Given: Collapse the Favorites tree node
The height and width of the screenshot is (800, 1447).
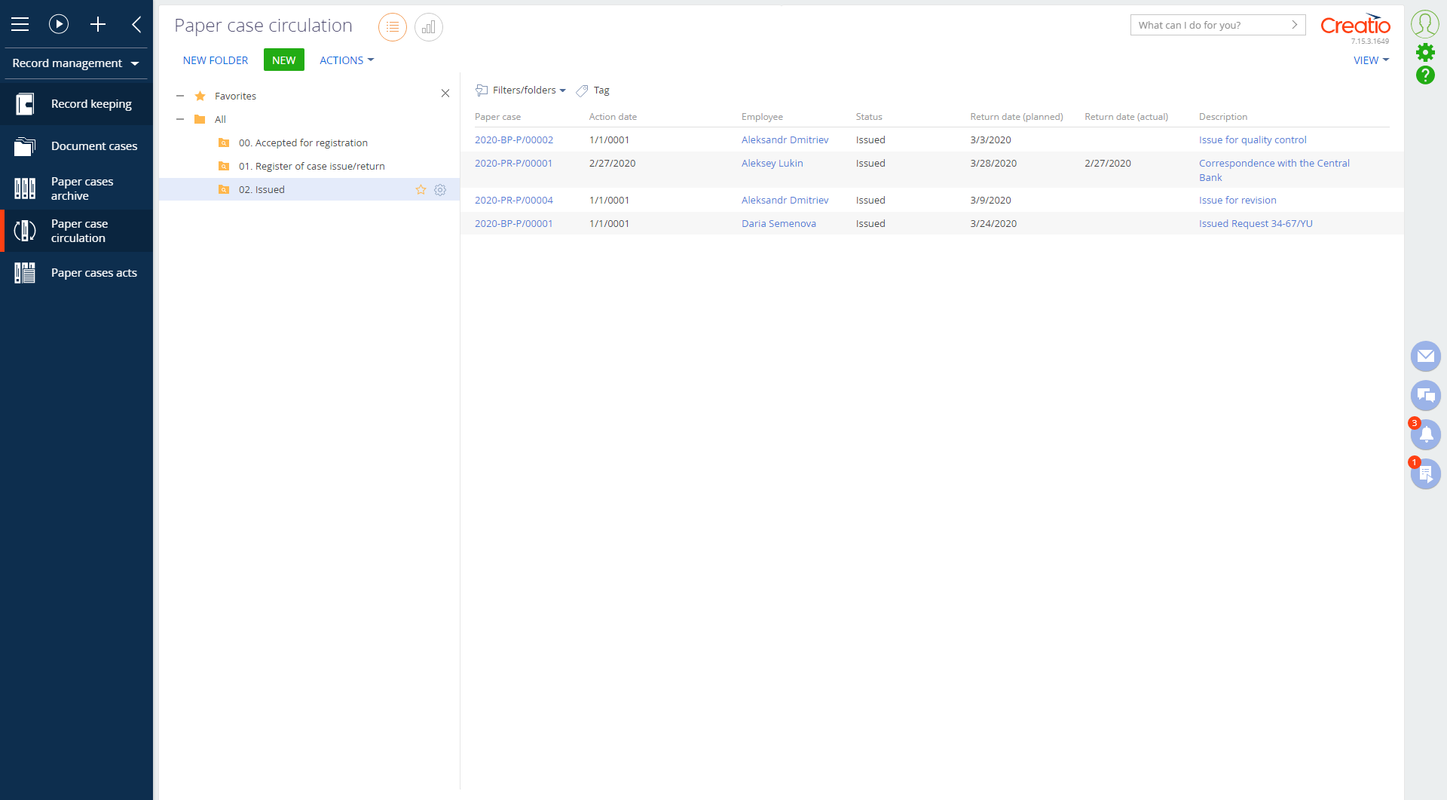Looking at the screenshot, I should [x=180, y=96].
